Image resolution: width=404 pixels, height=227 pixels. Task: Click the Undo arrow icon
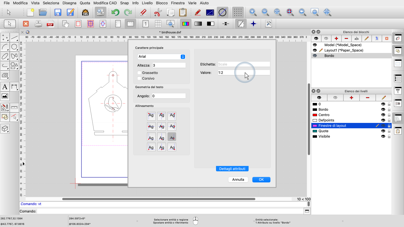[116, 12]
